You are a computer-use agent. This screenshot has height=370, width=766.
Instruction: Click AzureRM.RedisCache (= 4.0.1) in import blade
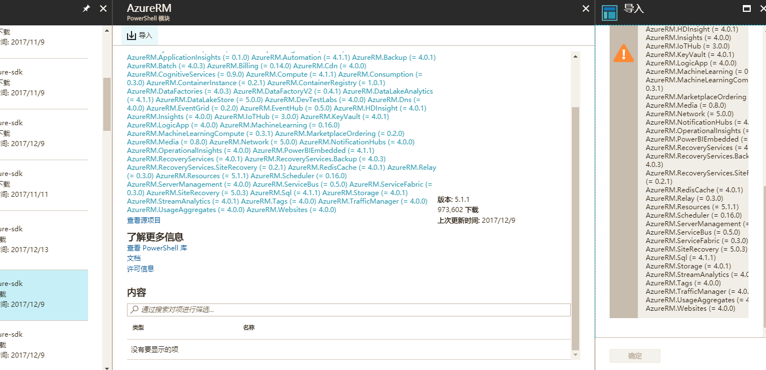coord(694,190)
